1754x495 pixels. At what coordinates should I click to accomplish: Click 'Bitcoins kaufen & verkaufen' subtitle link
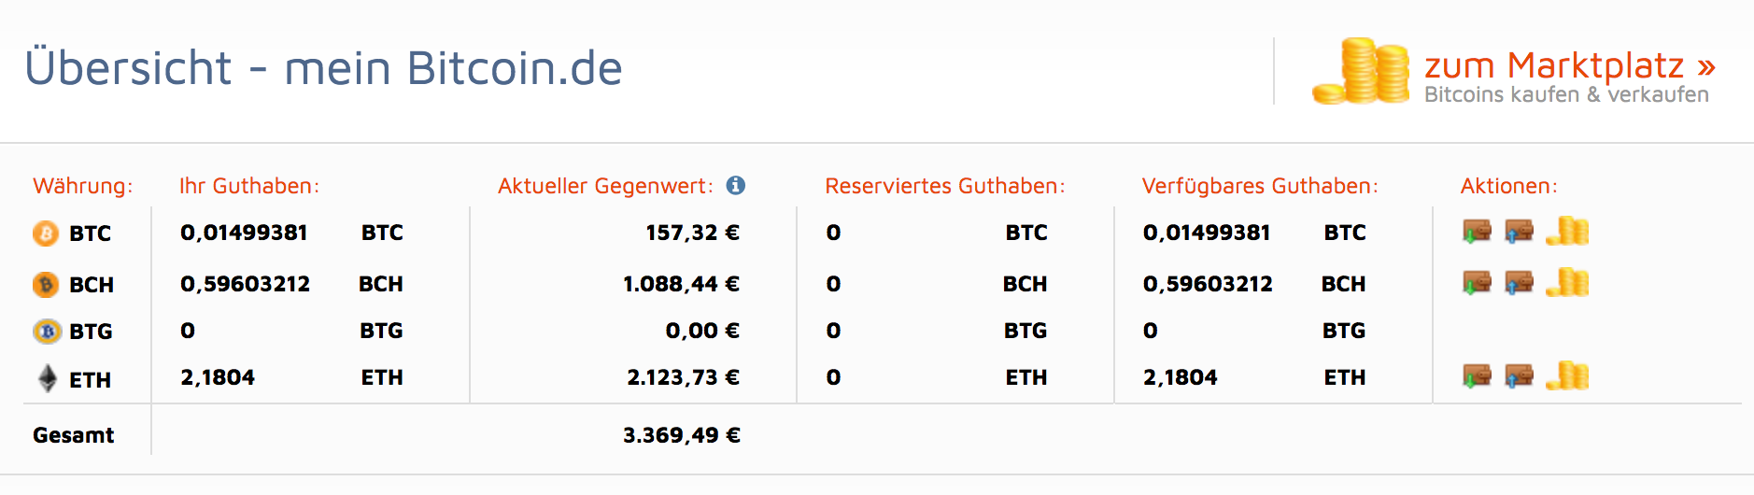tap(1566, 94)
